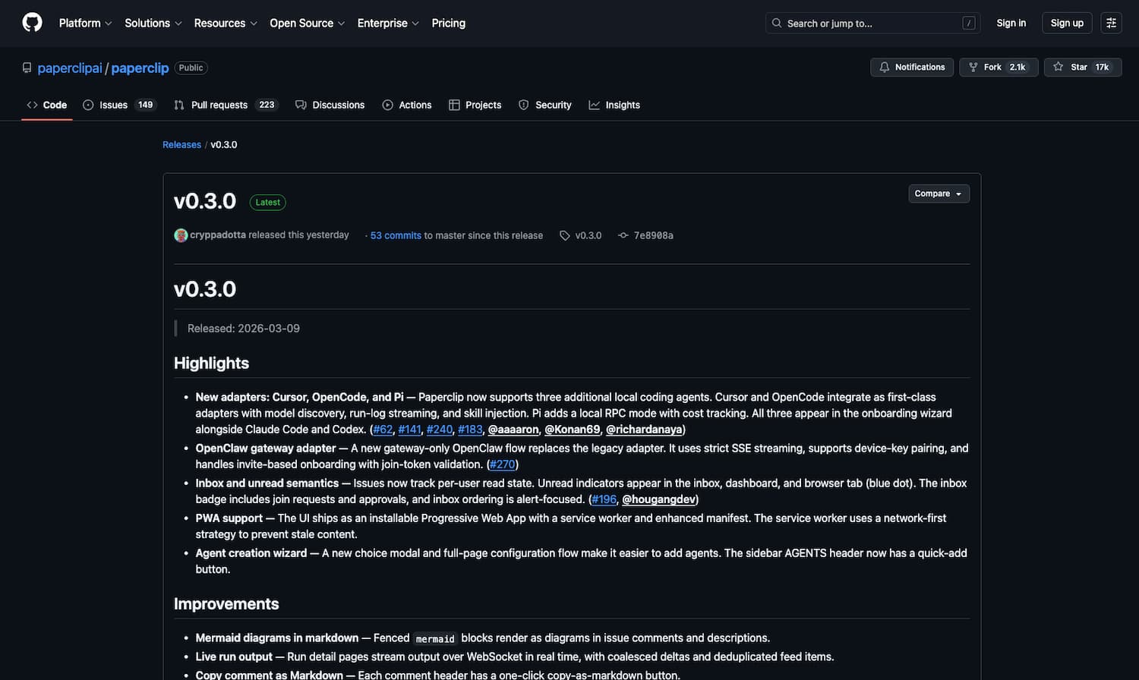Switch to the Issues tab
This screenshot has width=1139, height=680.
coord(118,105)
